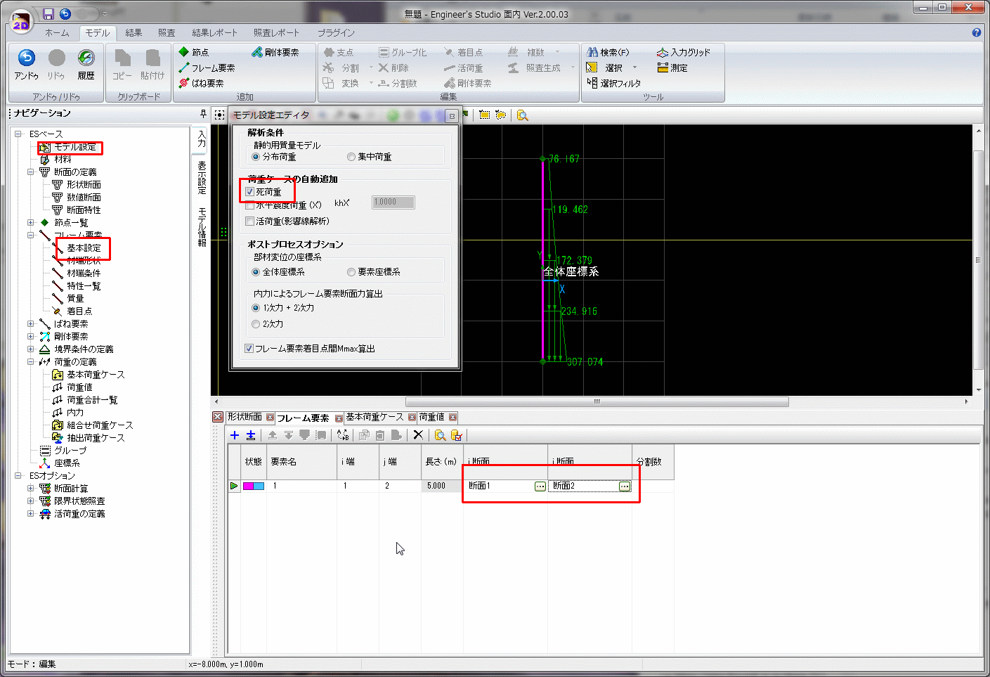
Task: Insert row with the underlined plus icon
Action: (x=250, y=435)
